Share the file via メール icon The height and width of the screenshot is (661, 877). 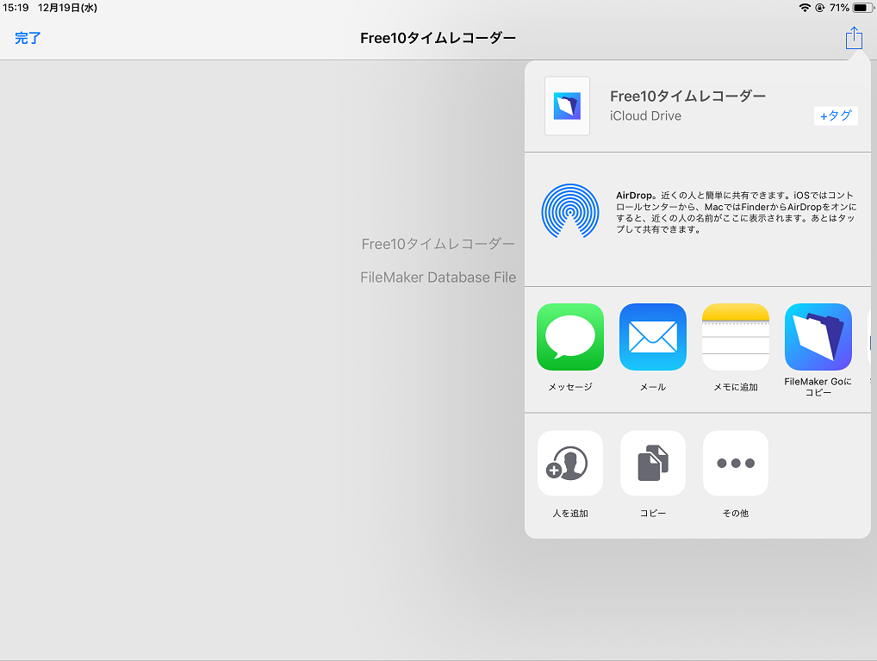click(653, 337)
